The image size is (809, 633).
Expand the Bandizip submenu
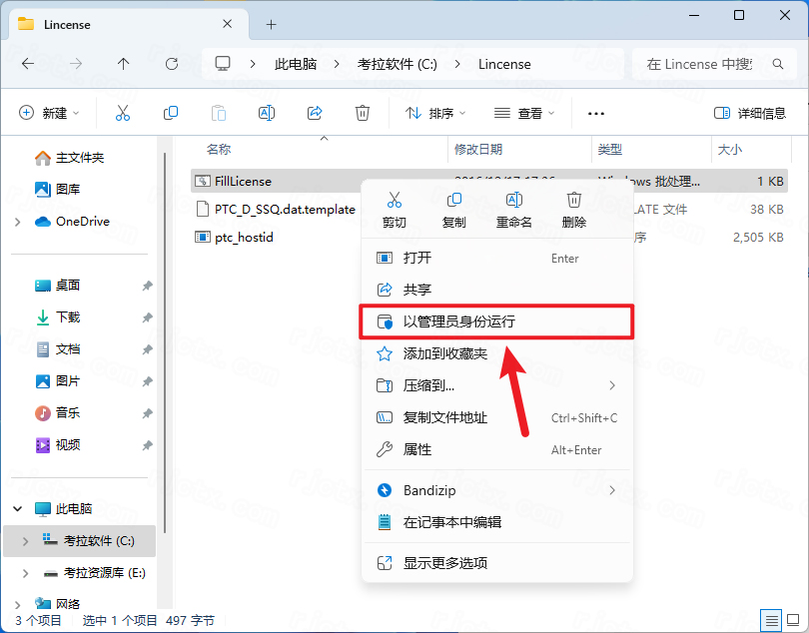click(612, 490)
